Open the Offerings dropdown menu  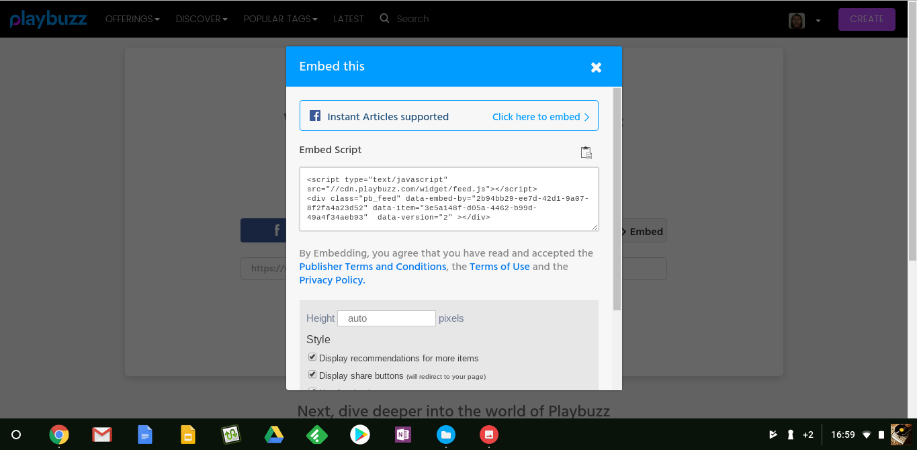coord(132,19)
